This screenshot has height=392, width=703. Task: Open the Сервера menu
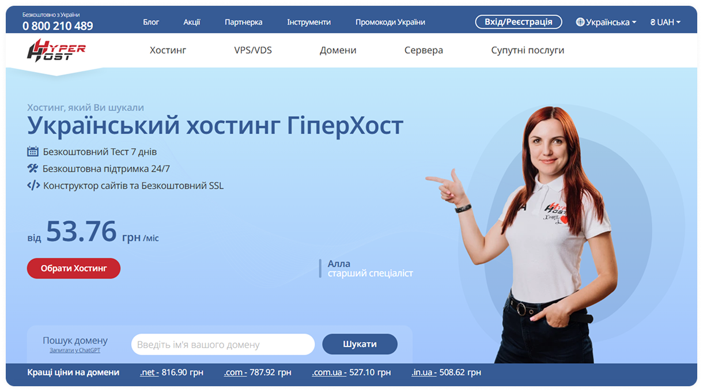pyautogui.click(x=424, y=50)
